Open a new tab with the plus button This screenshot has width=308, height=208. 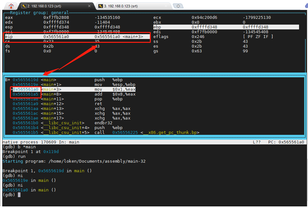coord(178,6)
